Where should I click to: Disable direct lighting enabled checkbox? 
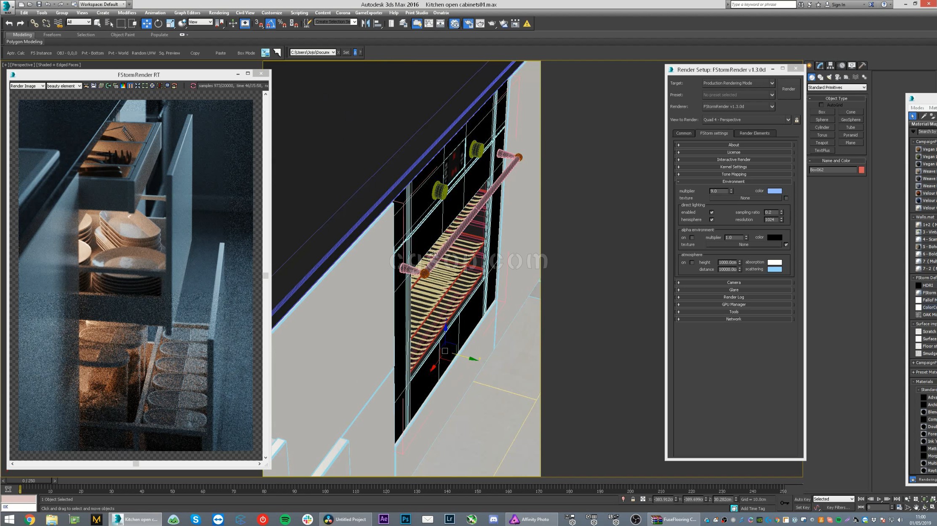tap(711, 212)
